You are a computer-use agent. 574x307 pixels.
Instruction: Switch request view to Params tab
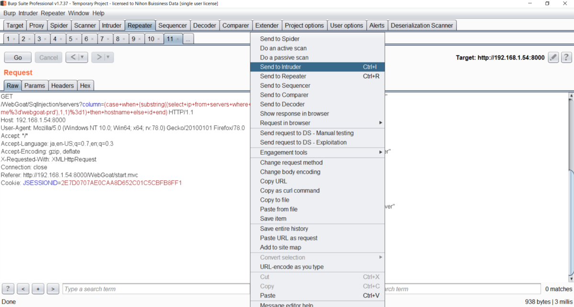click(34, 85)
